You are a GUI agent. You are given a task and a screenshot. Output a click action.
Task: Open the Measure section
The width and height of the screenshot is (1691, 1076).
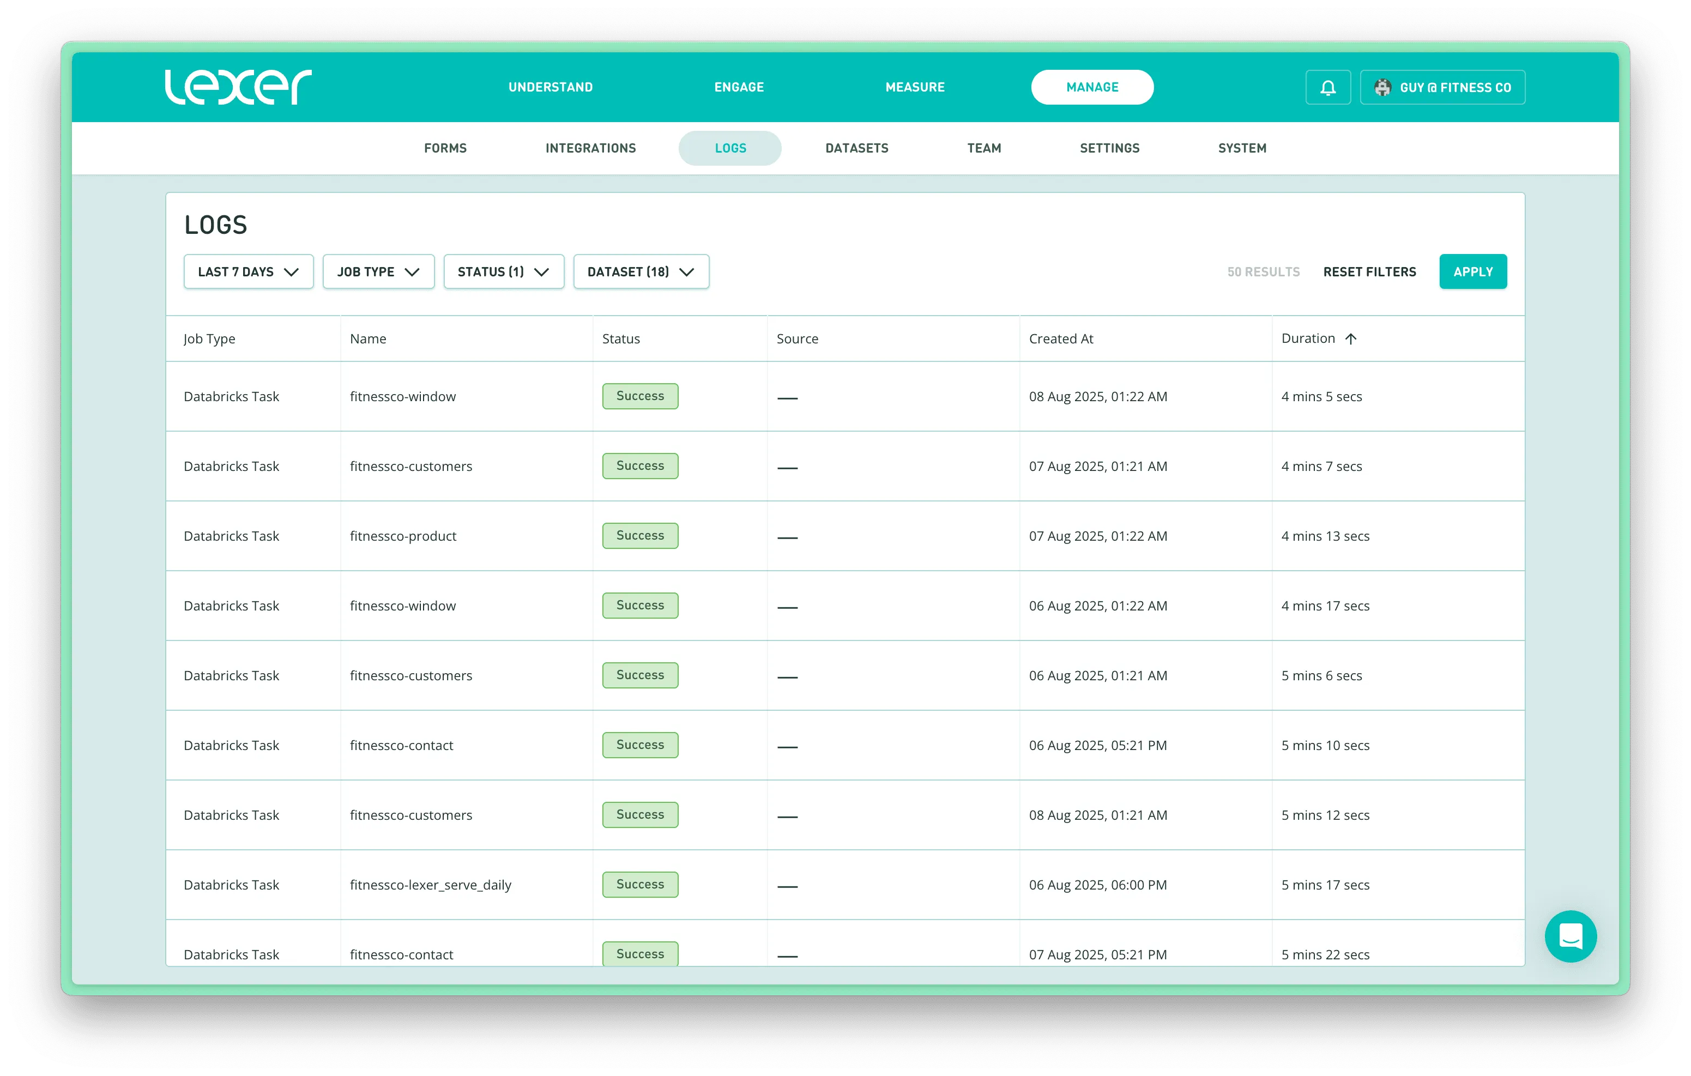coord(914,87)
